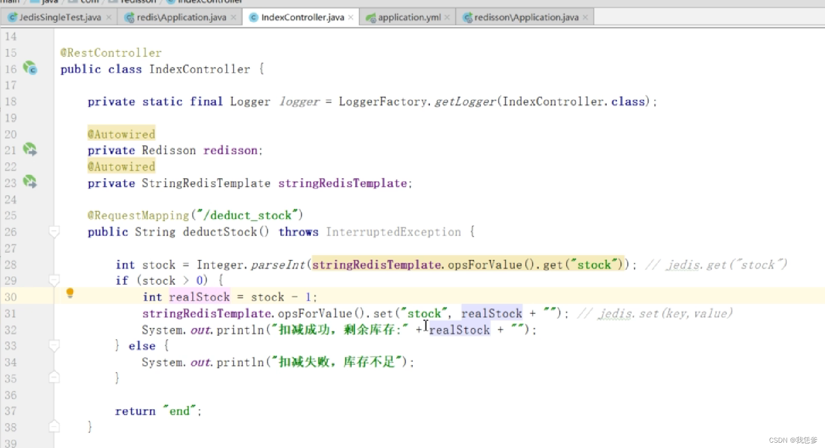Click the autowired dependency gutter icon on line 21
Image resolution: width=825 pixels, height=448 pixels.
pyautogui.click(x=30, y=149)
